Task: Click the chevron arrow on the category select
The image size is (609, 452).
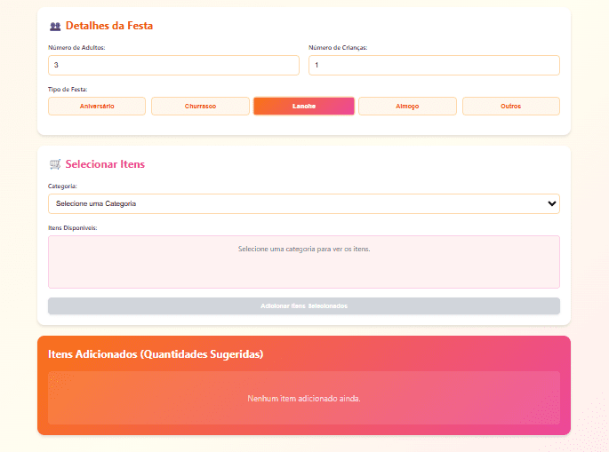Action: click(552, 204)
